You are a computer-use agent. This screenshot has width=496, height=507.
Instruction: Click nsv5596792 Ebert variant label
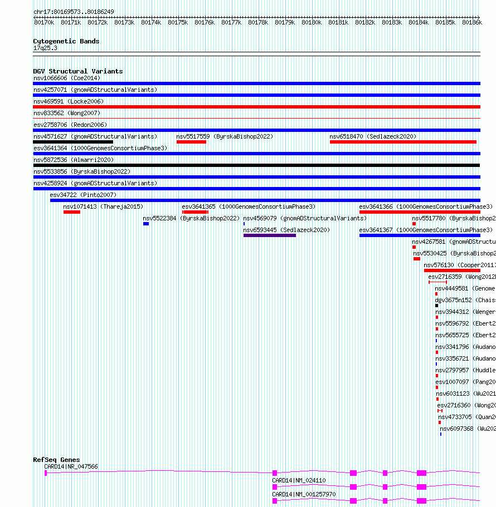[x=465, y=323]
